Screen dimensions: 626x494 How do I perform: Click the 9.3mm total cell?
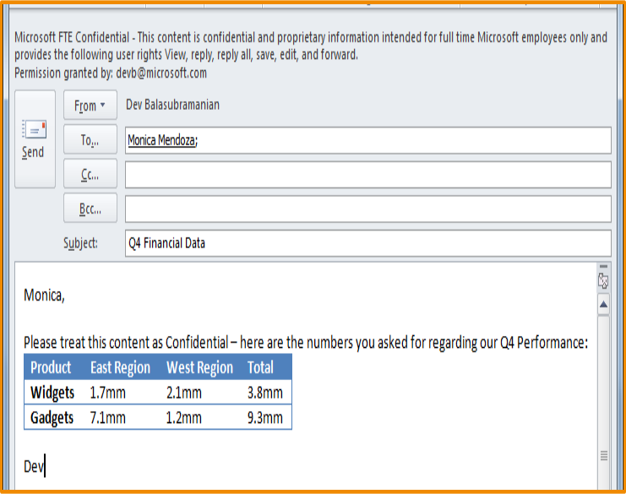[265, 418]
